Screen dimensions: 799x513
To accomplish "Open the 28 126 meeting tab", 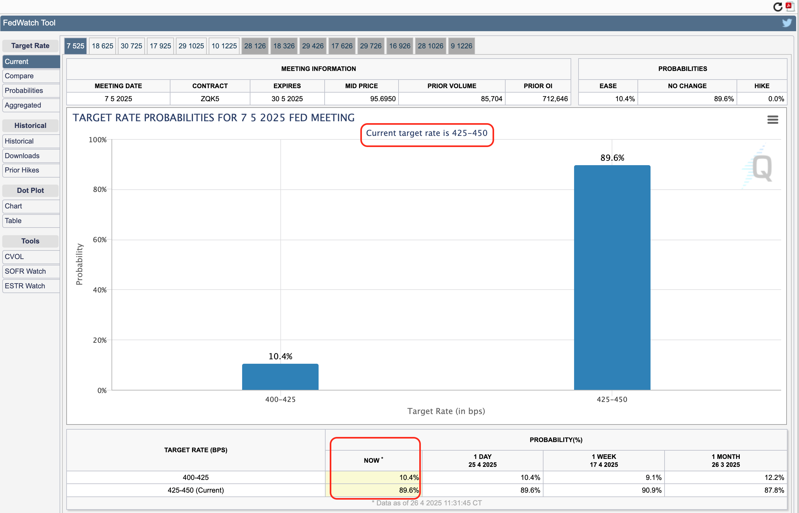I will click(x=255, y=46).
